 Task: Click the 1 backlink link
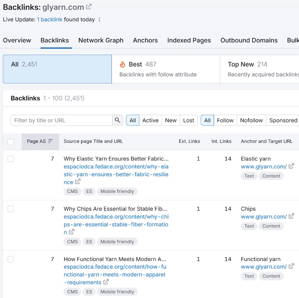pyautogui.click(x=50, y=19)
